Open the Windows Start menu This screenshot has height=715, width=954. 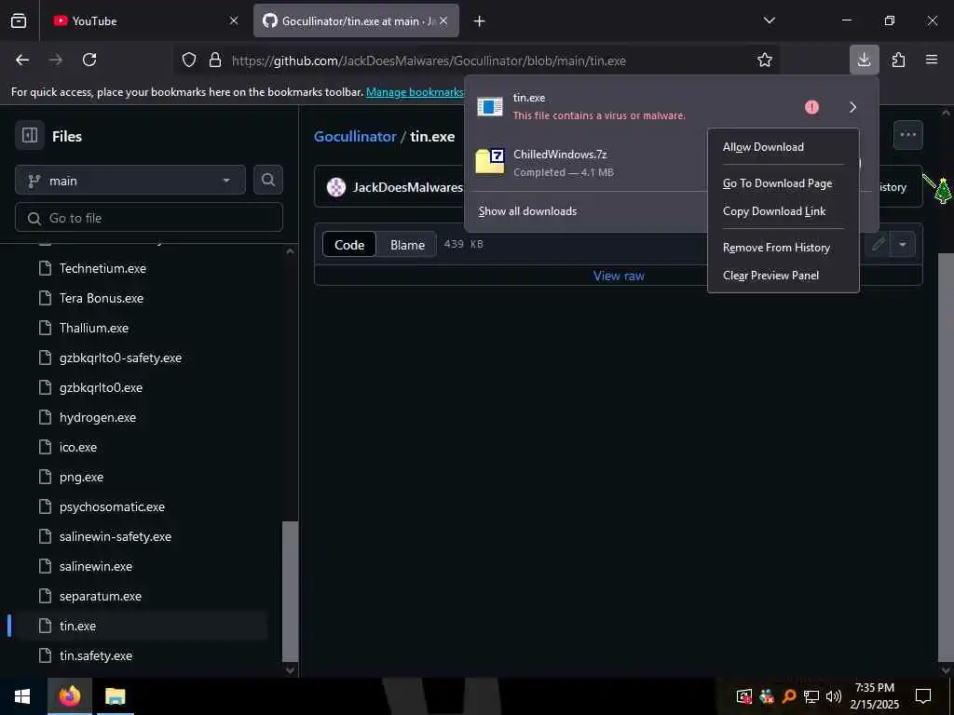pyautogui.click(x=22, y=696)
